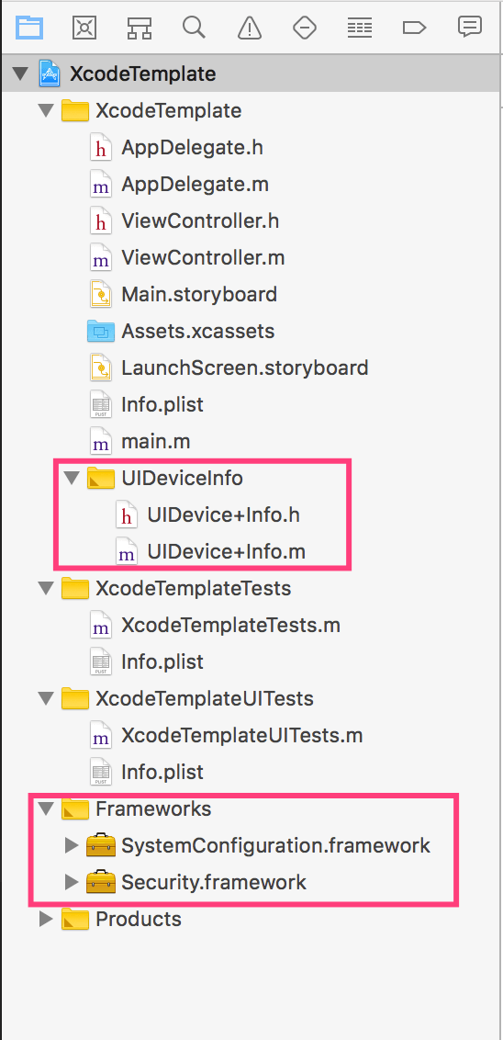Open the Source Control navigator
503x1040 pixels.
coord(84,28)
